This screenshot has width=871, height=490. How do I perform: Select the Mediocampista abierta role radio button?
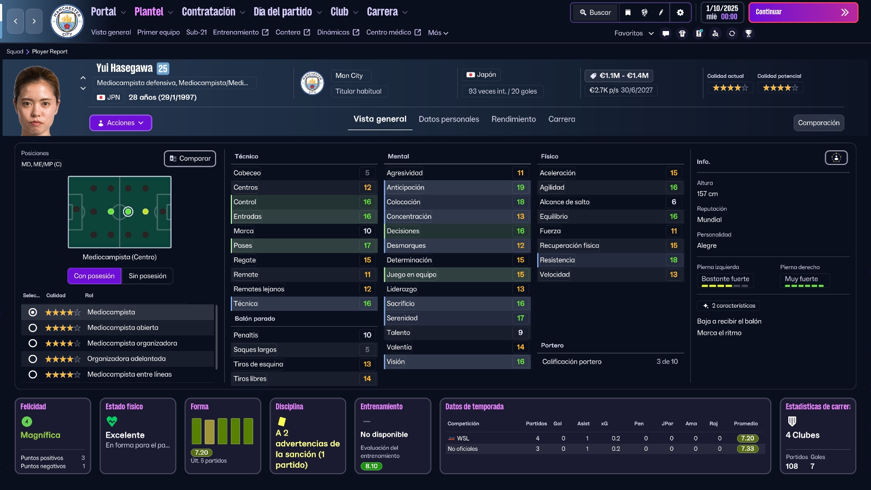(x=33, y=328)
